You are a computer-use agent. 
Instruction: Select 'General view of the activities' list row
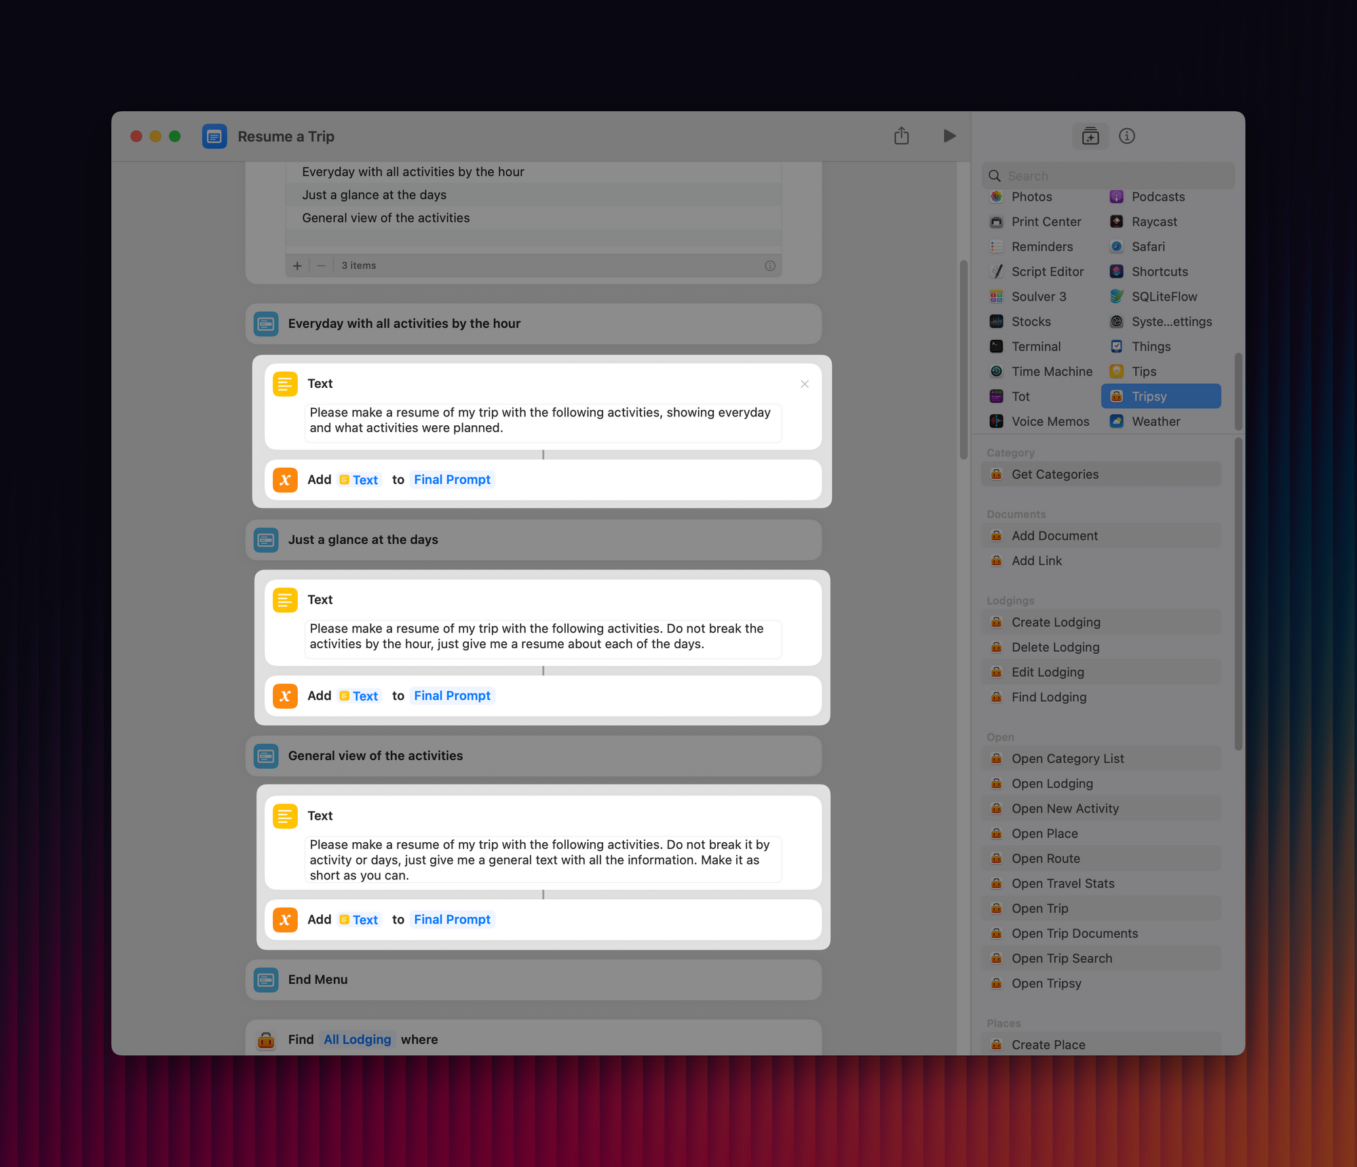click(x=533, y=218)
